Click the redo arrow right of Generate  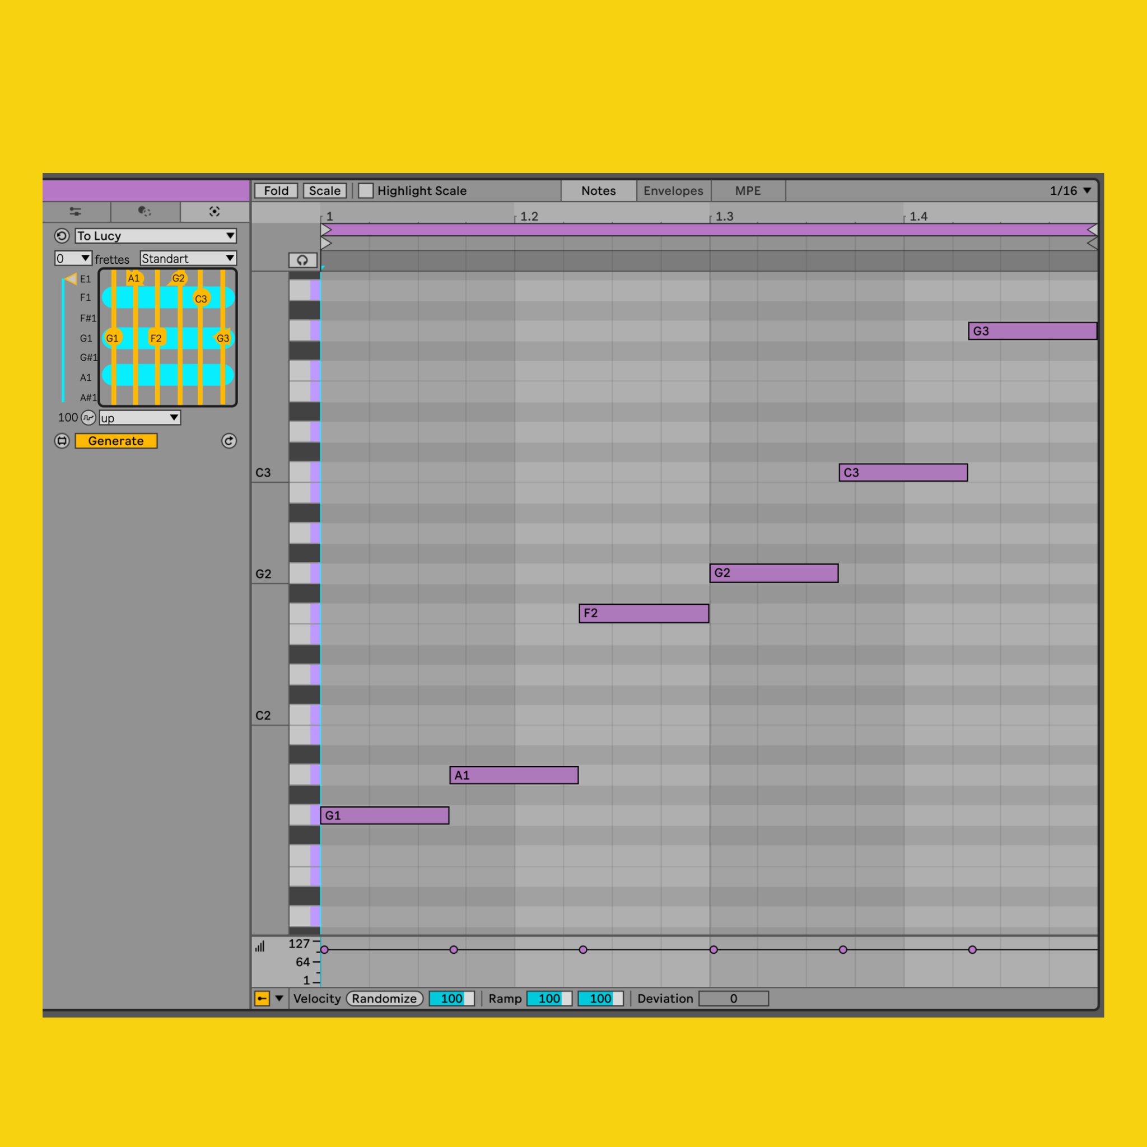tap(229, 441)
